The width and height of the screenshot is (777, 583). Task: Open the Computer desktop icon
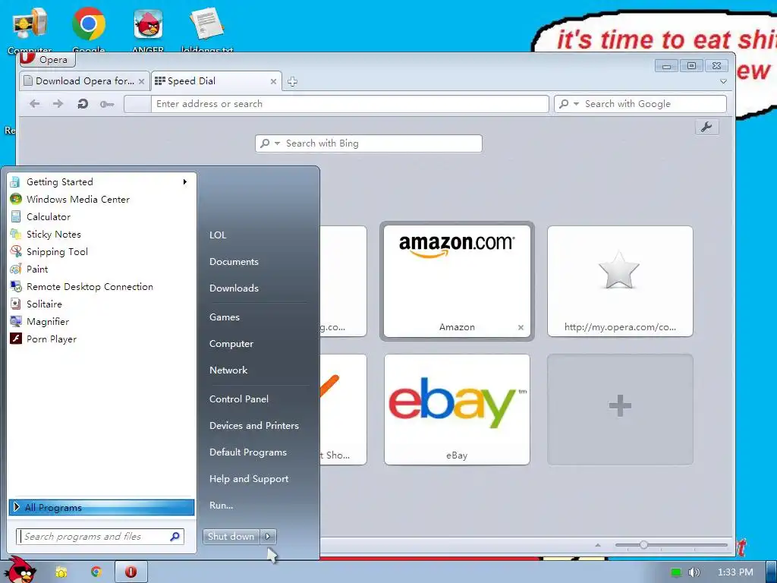[x=30, y=30]
